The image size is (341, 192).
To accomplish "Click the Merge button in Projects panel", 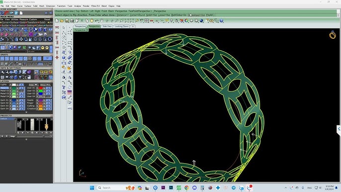I will 12,136.
